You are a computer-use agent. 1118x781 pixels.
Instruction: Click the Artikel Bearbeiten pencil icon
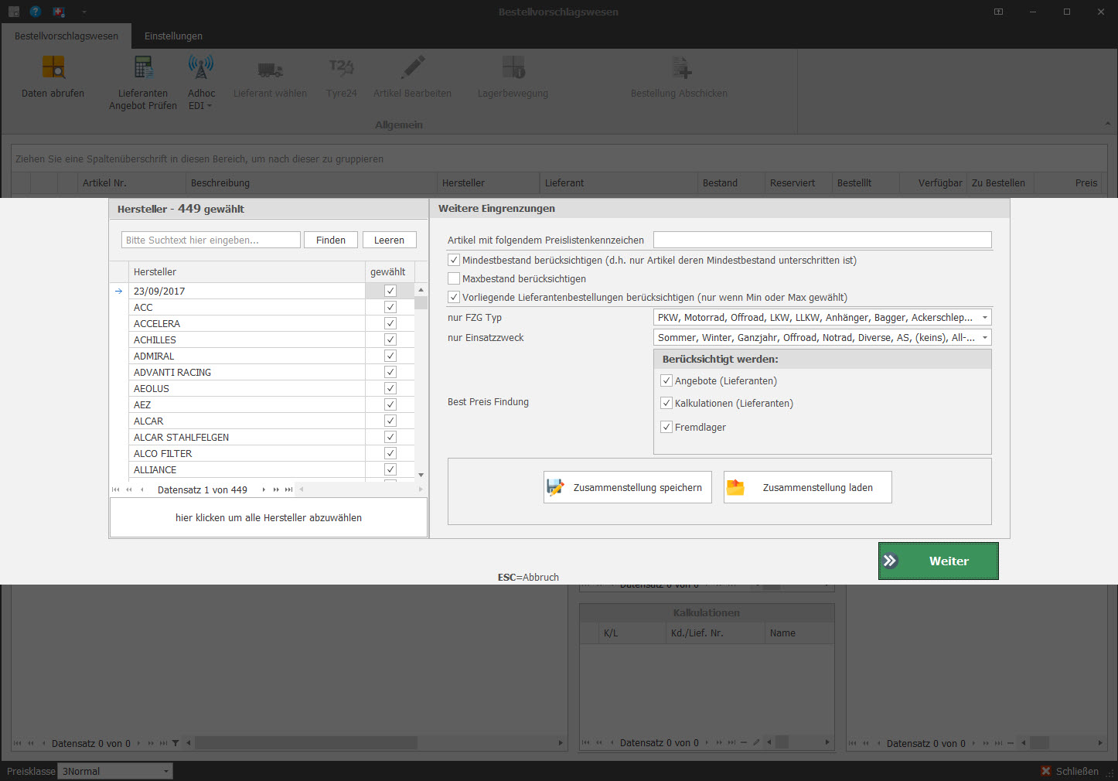(413, 67)
